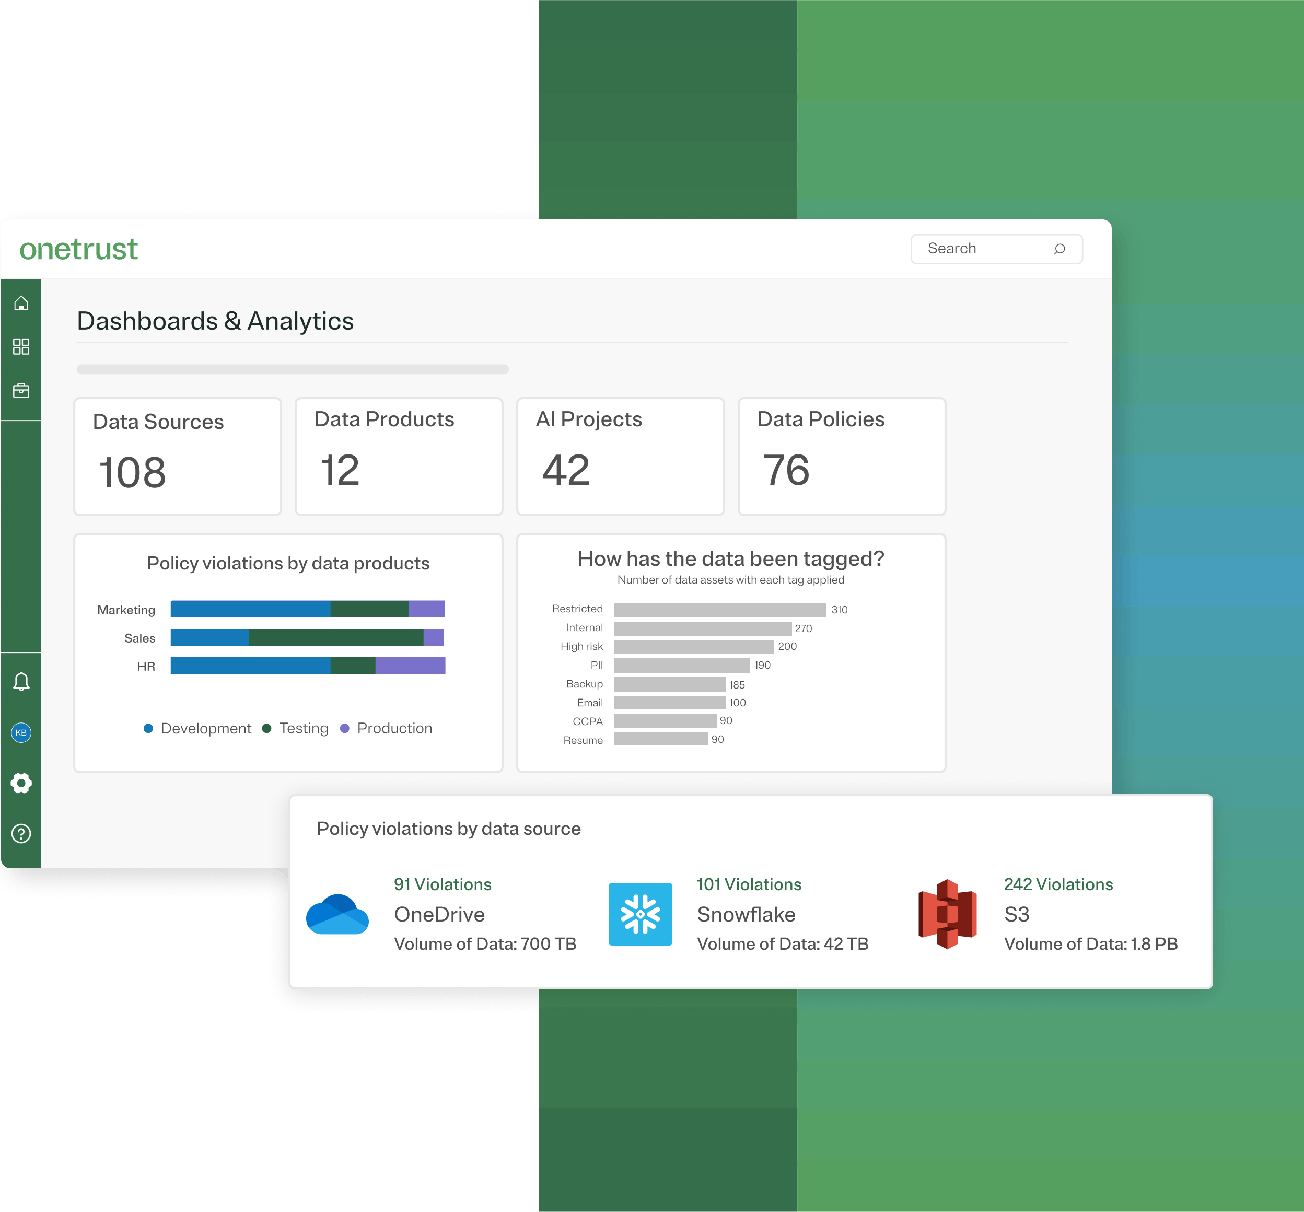Click the gray progress bar under title

tap(293, 369)
